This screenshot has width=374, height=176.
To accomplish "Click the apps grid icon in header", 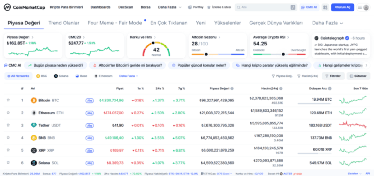I will (325, 7).
